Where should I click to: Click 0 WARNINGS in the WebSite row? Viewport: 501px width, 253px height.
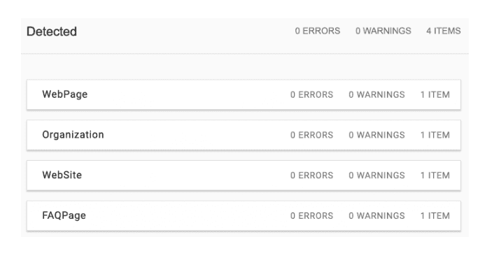376,175
